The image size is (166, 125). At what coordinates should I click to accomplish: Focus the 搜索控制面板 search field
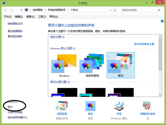pos(141,10)
